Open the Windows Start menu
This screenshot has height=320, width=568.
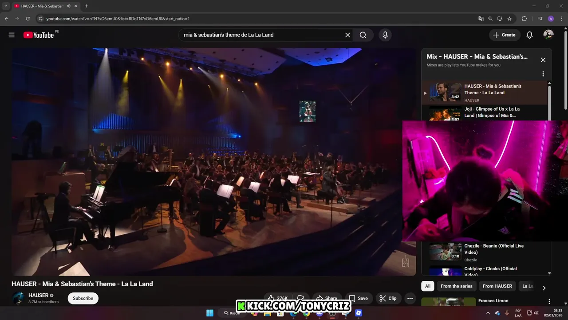210,313
